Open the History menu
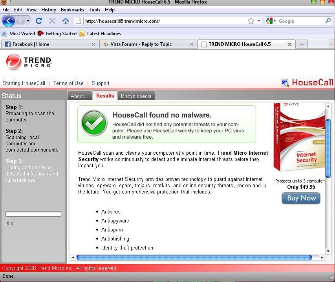Image resolution: width=335 pixels, height=282 pixels. point(48,10)
